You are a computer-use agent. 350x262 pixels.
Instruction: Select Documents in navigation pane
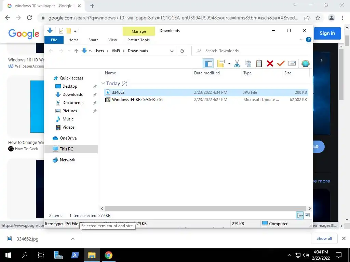pos(73,103)
